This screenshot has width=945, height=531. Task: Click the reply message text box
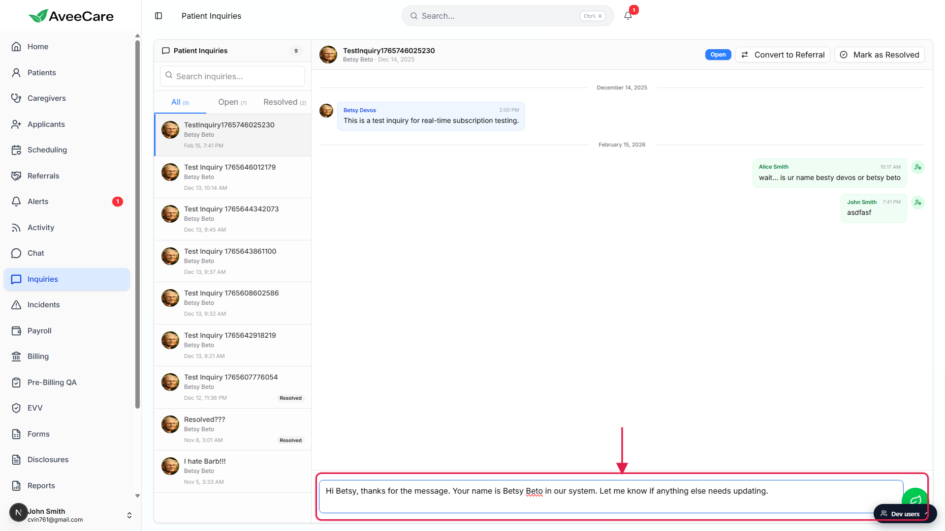click(611, 497)
